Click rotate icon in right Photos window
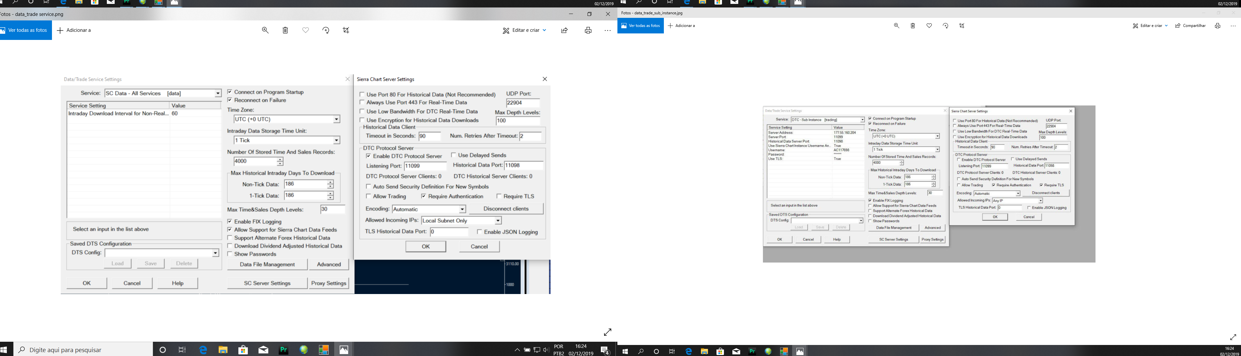Screen dimensions: 1241x356 coord(945,26)
